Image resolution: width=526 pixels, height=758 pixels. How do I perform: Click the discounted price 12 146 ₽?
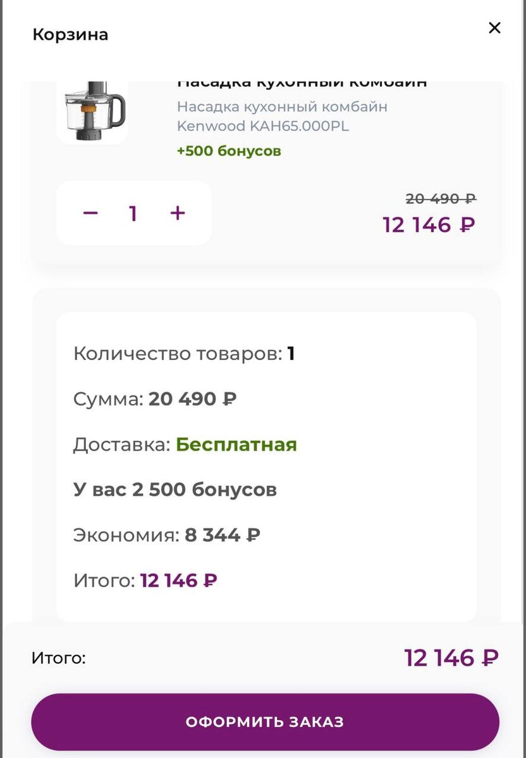click(429, 226)
